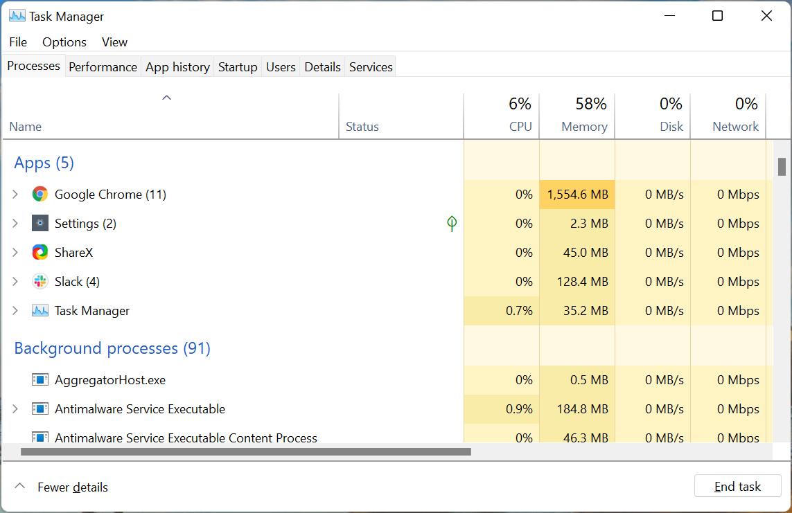
Task: Click the Antimalware Service Executable icon
Action: pos(40,409)
